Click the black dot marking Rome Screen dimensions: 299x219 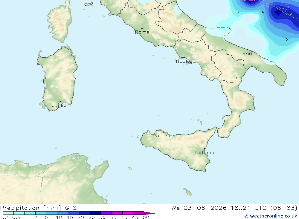click(x=142, y=28)
